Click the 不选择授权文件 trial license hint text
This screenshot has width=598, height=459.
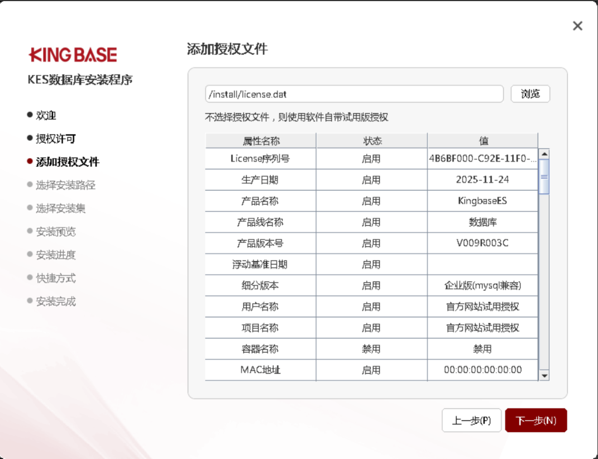[x=296, y=117]
